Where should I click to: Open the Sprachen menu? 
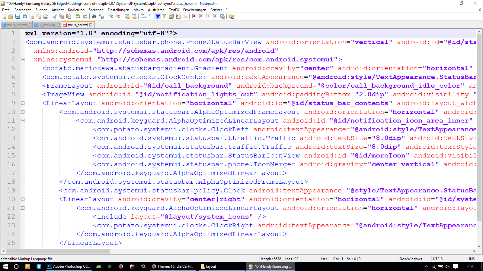coord(96,10)
